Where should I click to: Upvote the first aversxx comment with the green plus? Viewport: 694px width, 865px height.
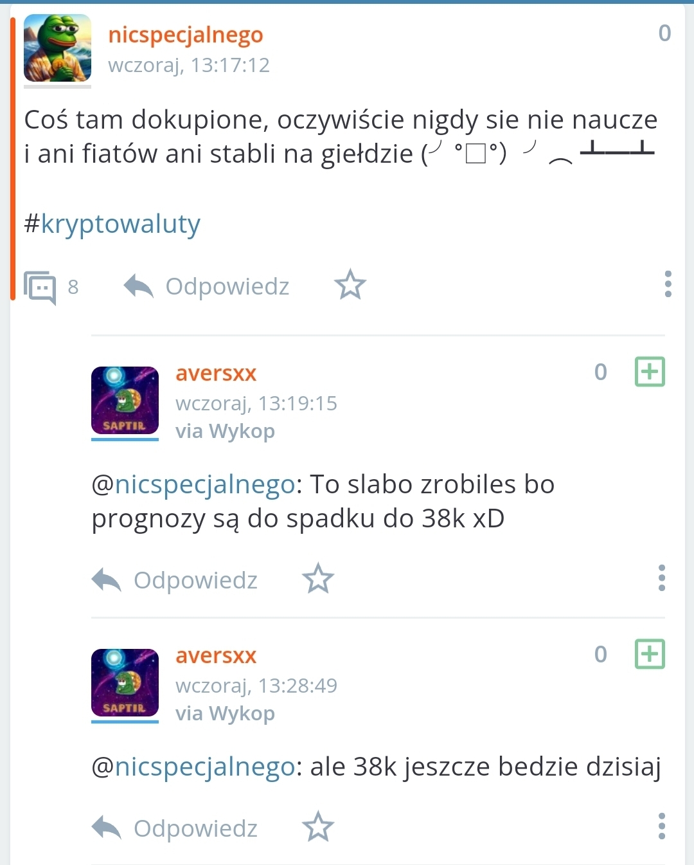(x=650, y=372)
